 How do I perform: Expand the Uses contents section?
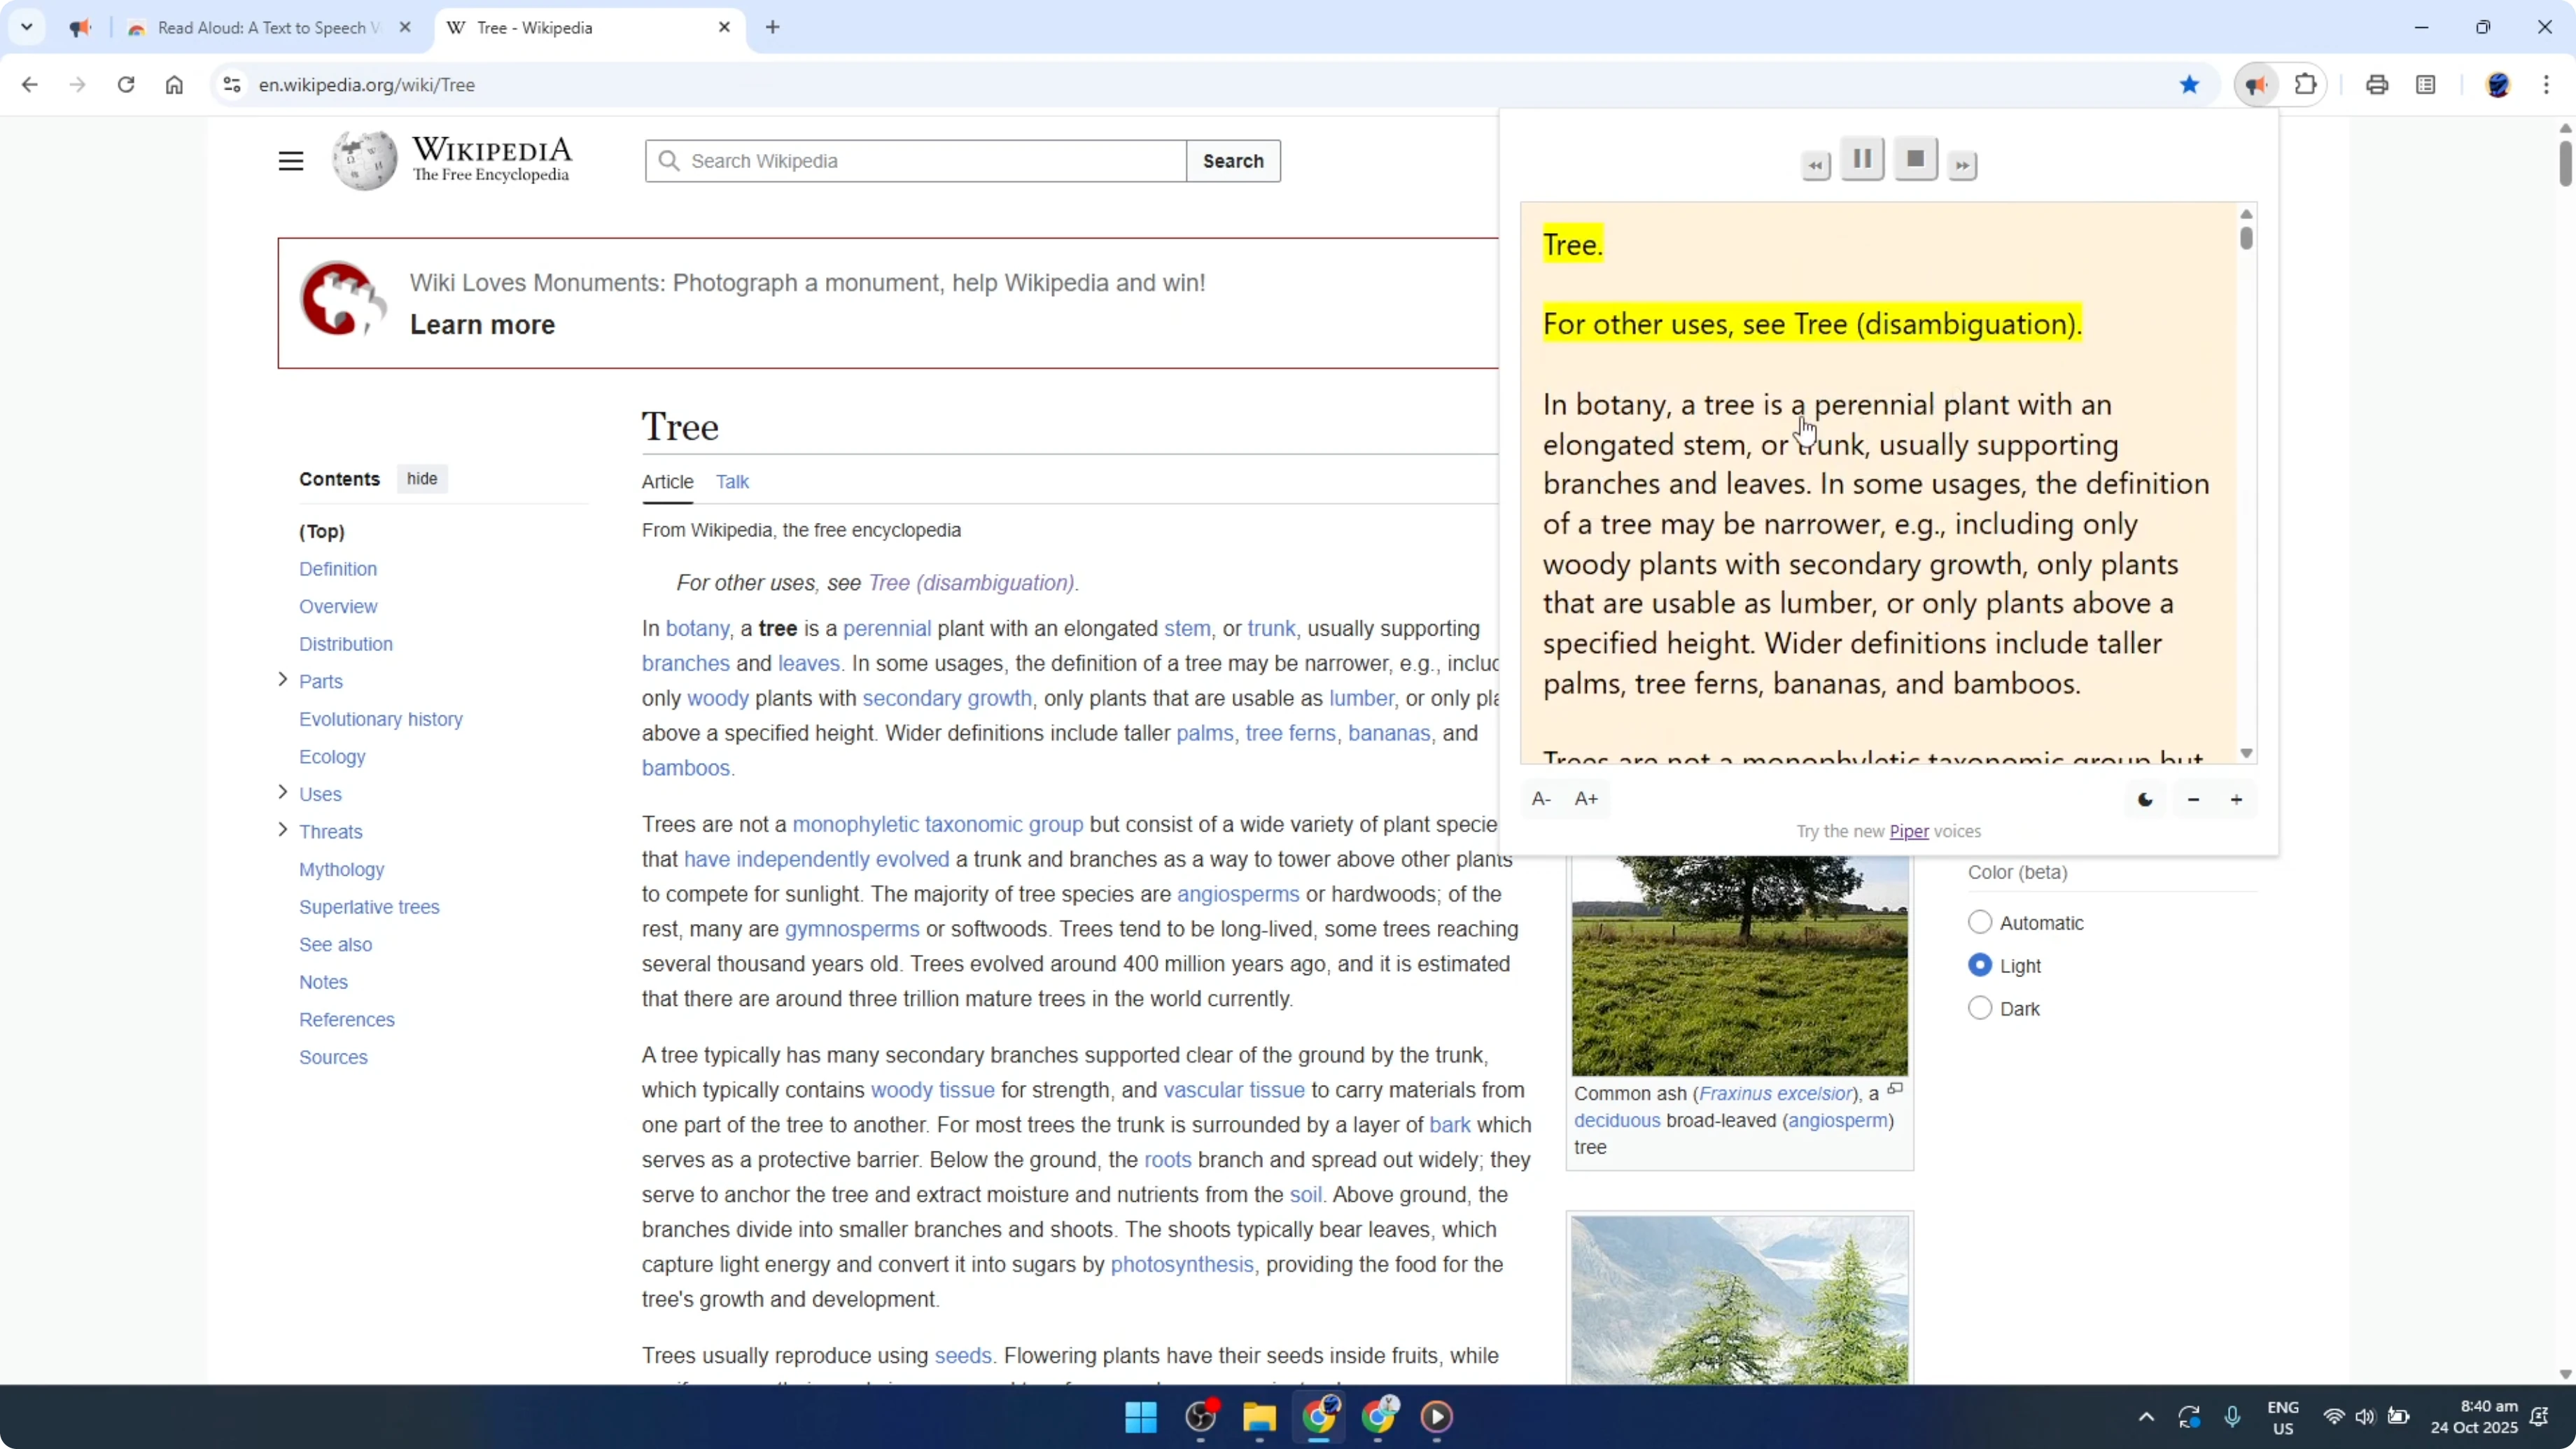coord(282,793)
